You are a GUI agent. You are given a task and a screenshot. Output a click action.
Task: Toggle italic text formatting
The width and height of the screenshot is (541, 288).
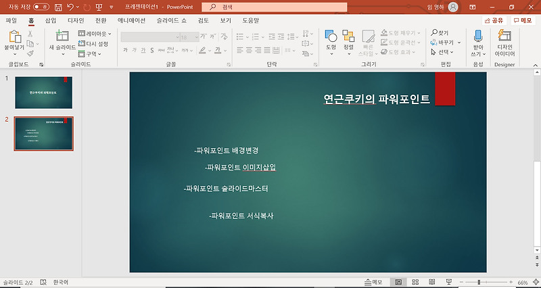point(134,50)
